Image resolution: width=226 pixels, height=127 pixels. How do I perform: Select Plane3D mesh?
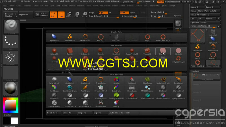pyautogui.click(x=163, y=51)
